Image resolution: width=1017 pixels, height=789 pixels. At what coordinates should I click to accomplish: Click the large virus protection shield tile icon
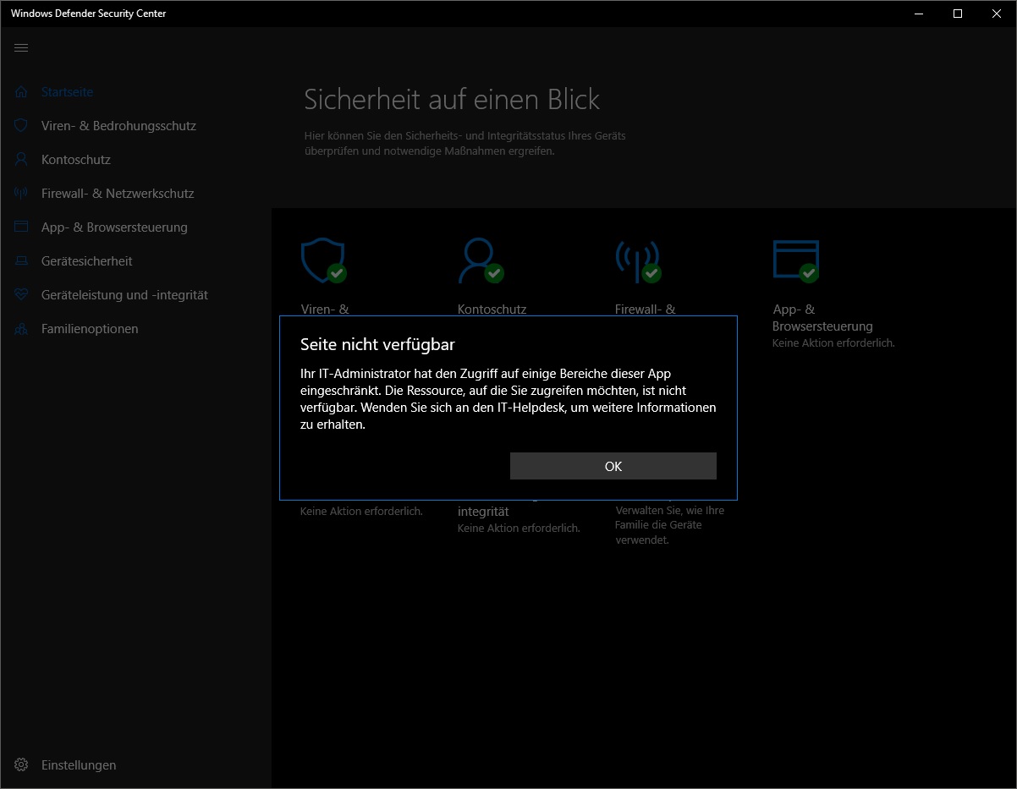pyautogui.click(x=323, y=260)
